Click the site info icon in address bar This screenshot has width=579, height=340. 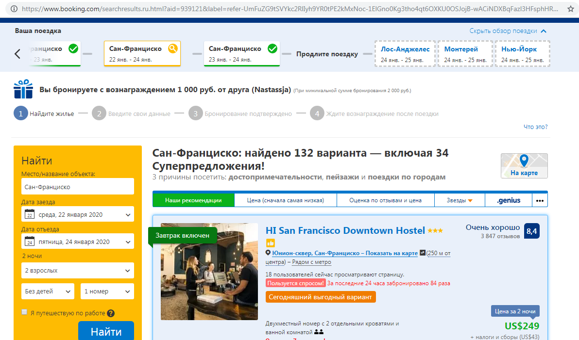click(14, 9)
